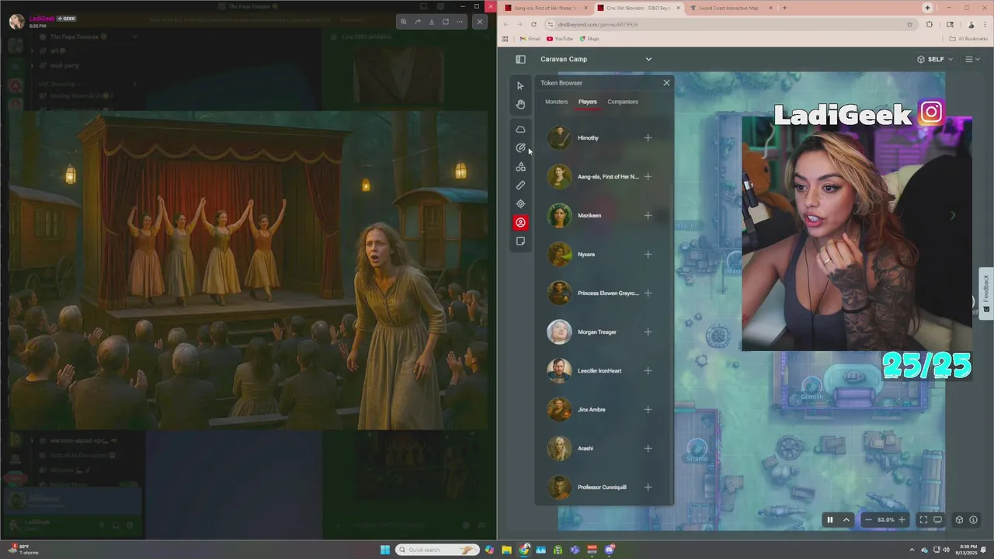This screenshot has height=559, width=994.
Task: Zoom out the map with minus button
Action: click(x=868, y=519)
